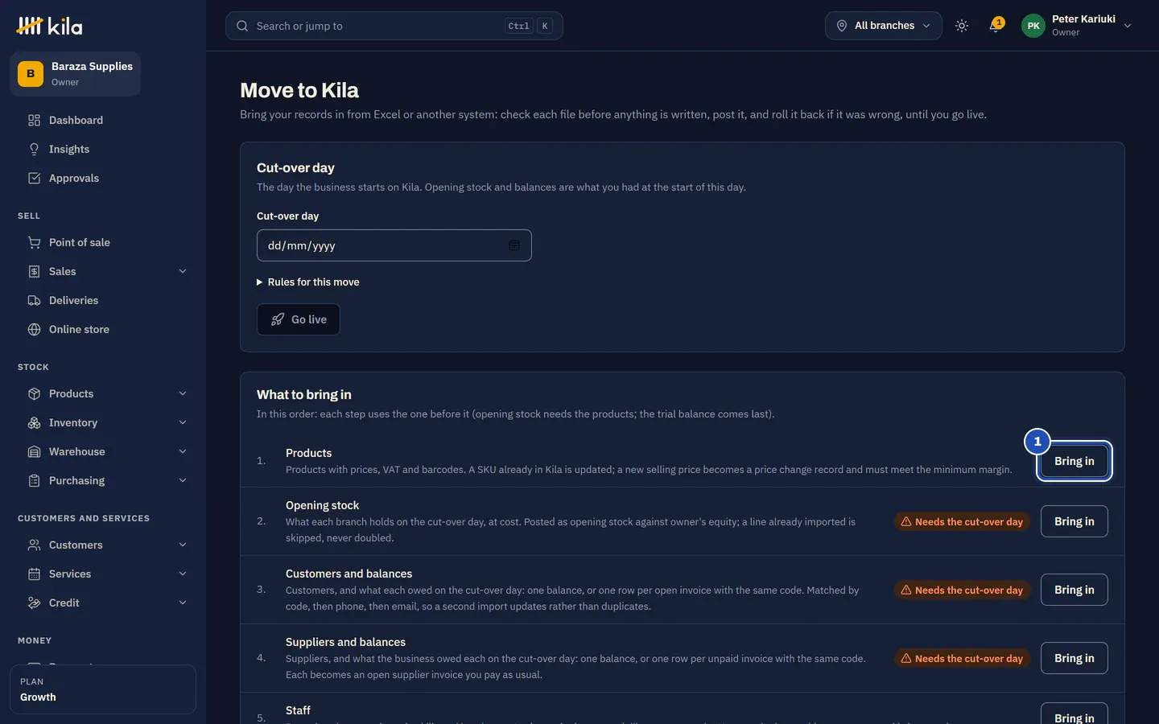Click the Services calendar icon

pyautogui.click(x=34, y=574)
